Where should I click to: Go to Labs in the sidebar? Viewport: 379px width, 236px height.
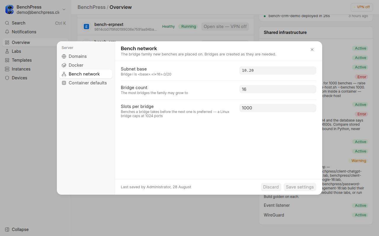click(x=35, y=51)
